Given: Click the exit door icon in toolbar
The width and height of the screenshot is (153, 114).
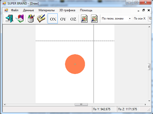Looking at the screenshot, I should click(x=10, y=18).
